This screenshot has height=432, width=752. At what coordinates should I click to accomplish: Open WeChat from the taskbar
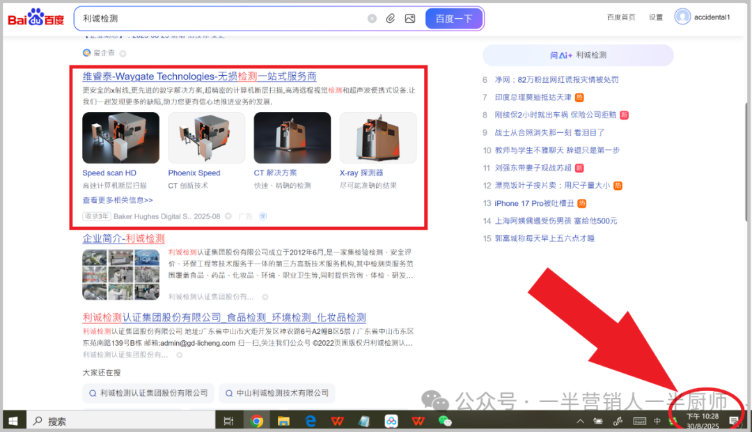[445, 421]
